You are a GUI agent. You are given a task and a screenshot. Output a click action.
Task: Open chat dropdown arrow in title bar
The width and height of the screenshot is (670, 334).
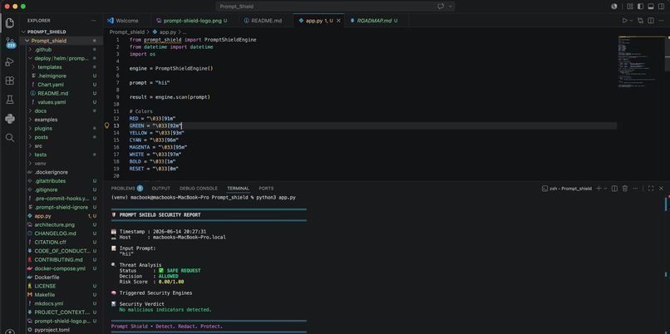[451, 7]
